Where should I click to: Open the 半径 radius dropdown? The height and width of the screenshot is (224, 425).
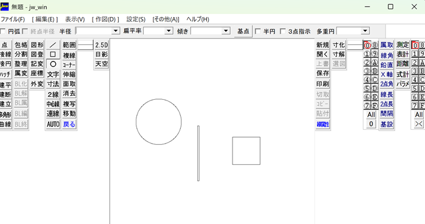pyautogui.click(x=116, y=31)
